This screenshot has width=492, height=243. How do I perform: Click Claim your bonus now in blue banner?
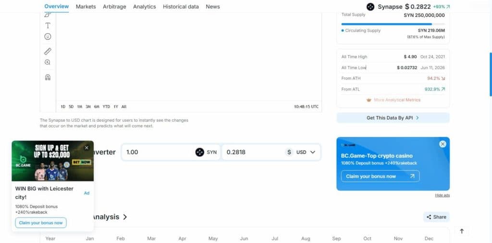pos(380,176)
